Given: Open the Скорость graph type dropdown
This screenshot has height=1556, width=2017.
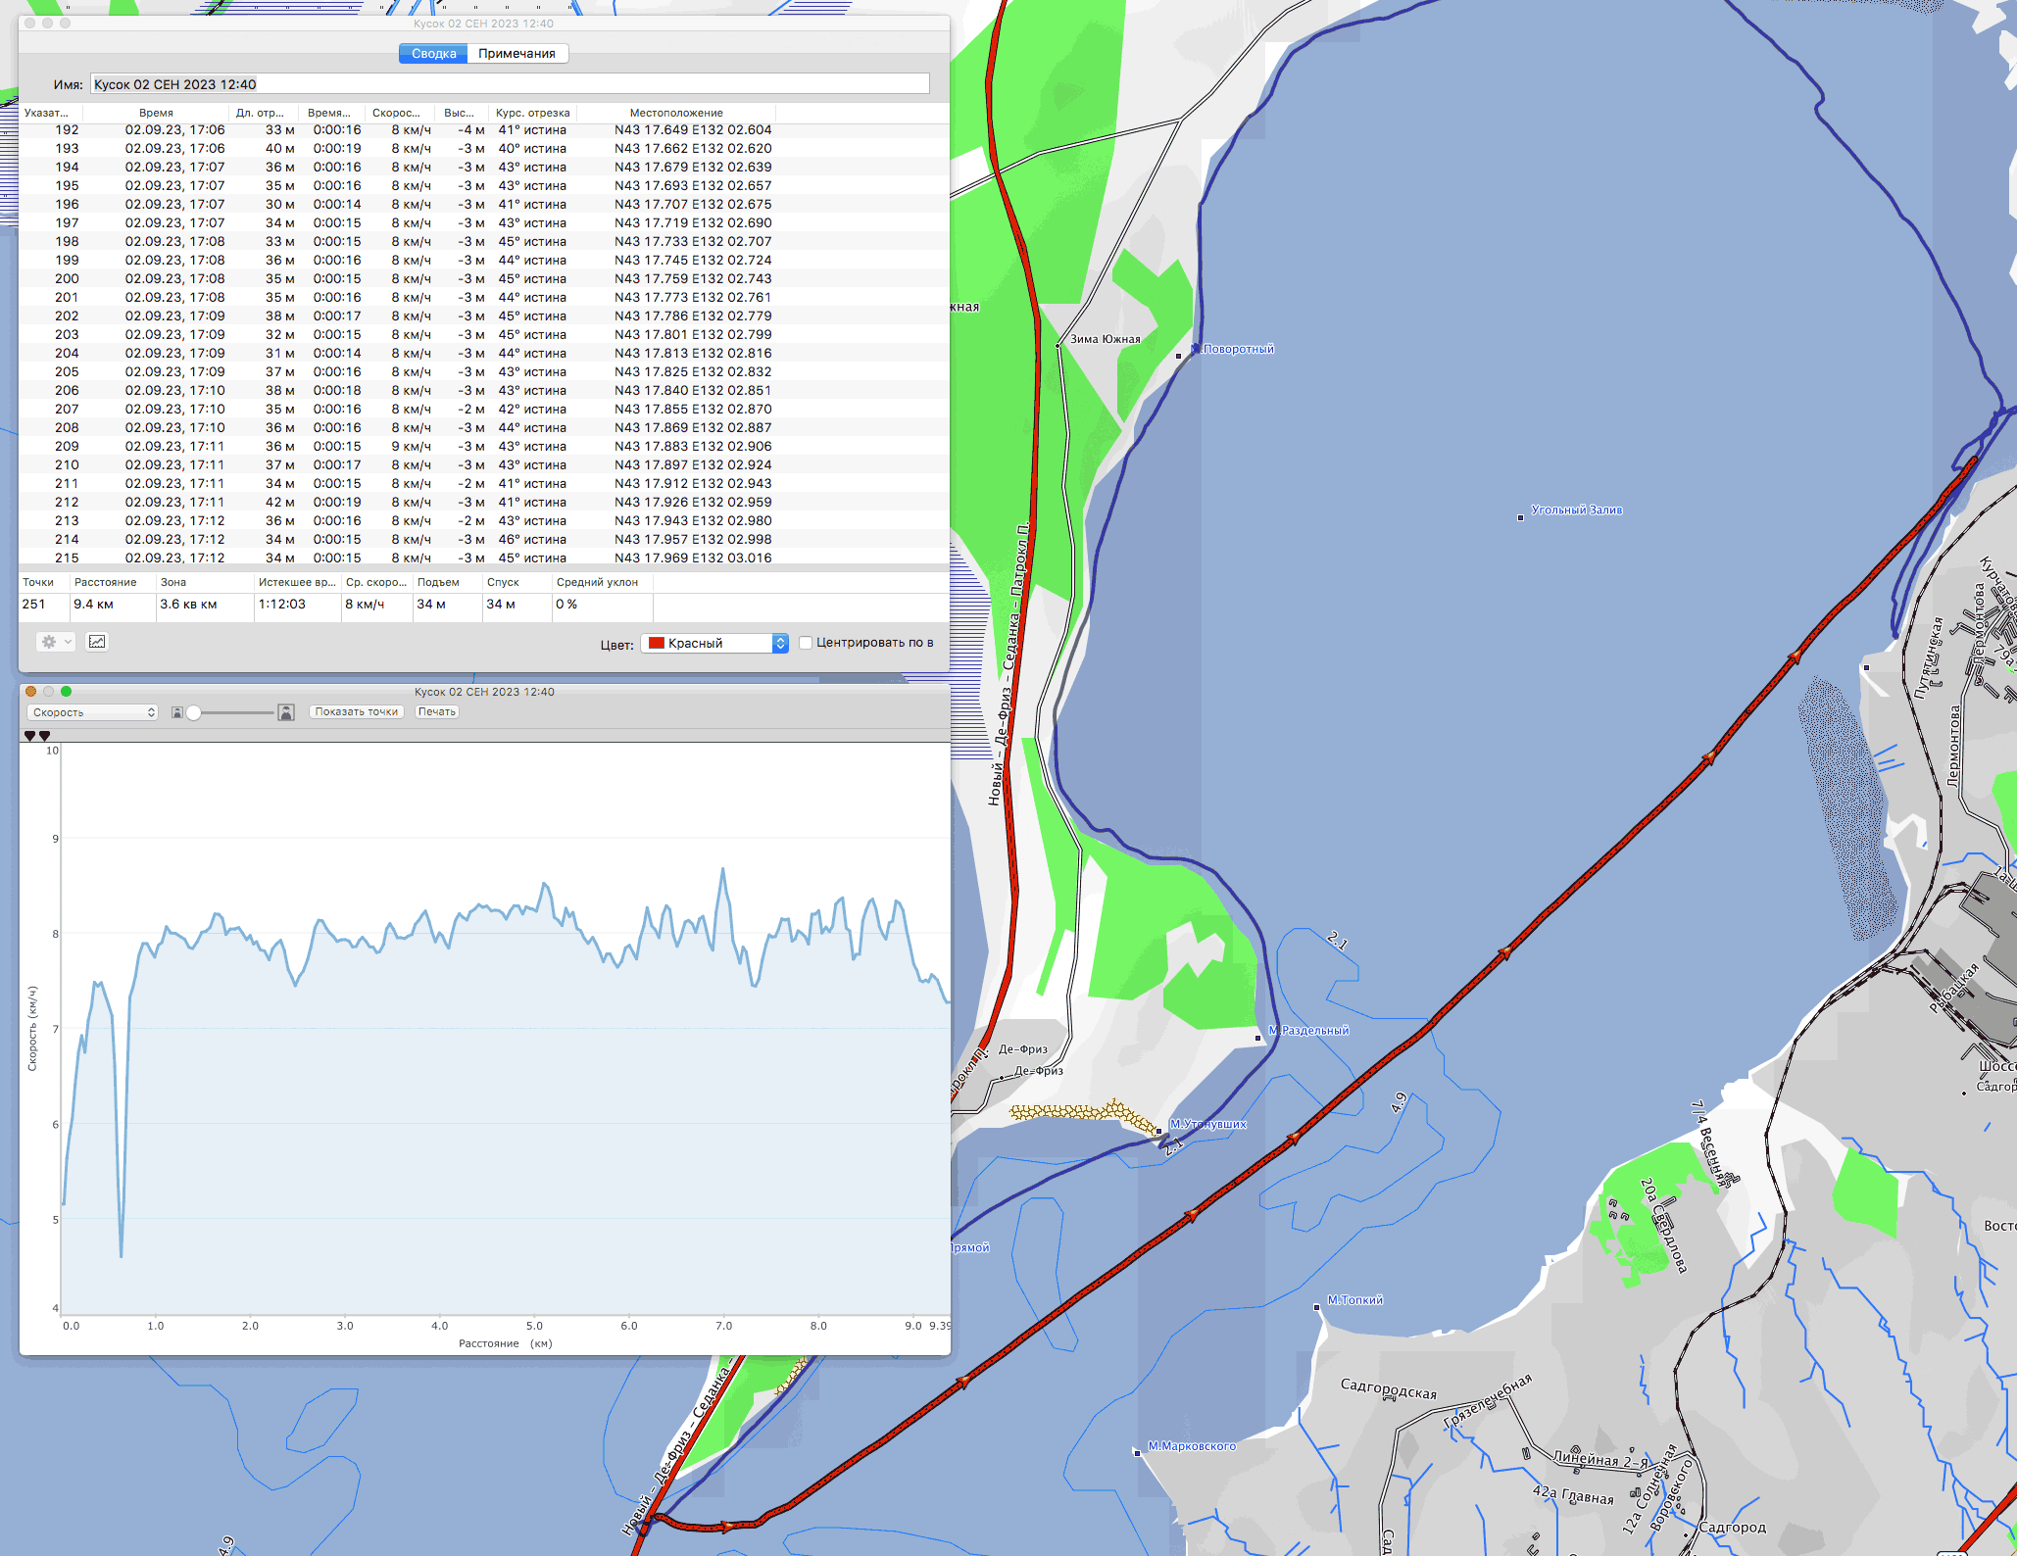Looking at the screenshot, I should click(93, 712).
